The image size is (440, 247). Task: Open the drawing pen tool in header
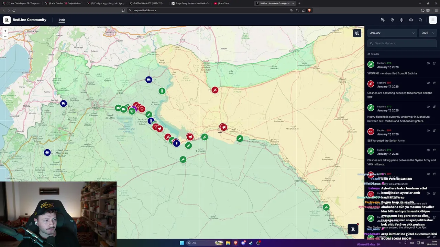point(383,20)
